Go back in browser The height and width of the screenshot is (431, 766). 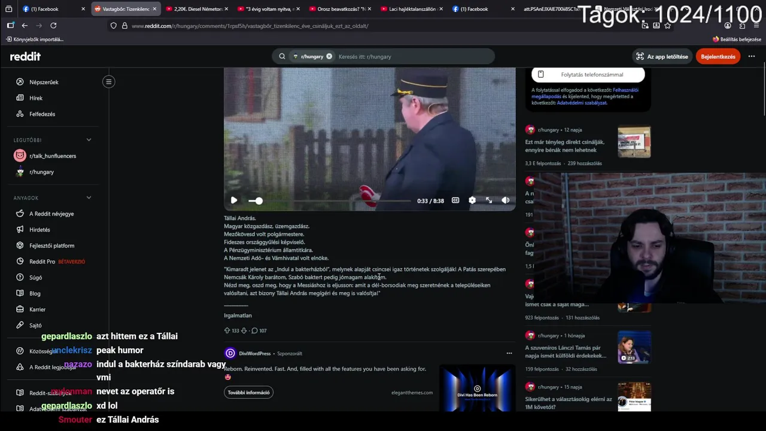click(25, 26)
